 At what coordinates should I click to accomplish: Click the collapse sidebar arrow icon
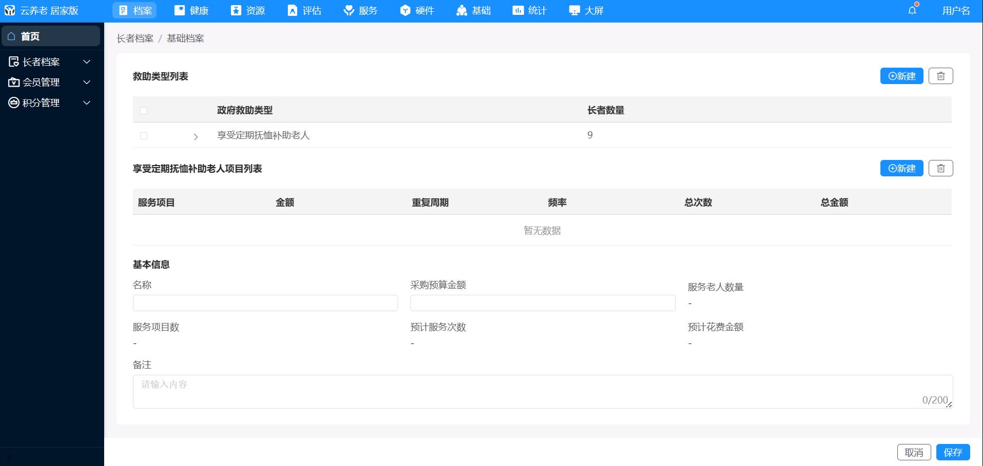click(x=10, y=457)
